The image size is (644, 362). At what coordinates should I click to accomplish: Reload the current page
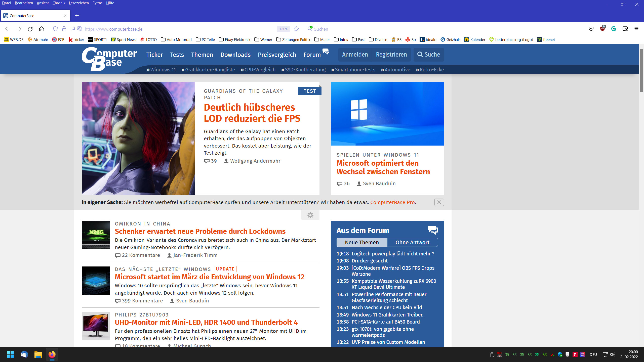coord(30,29)
